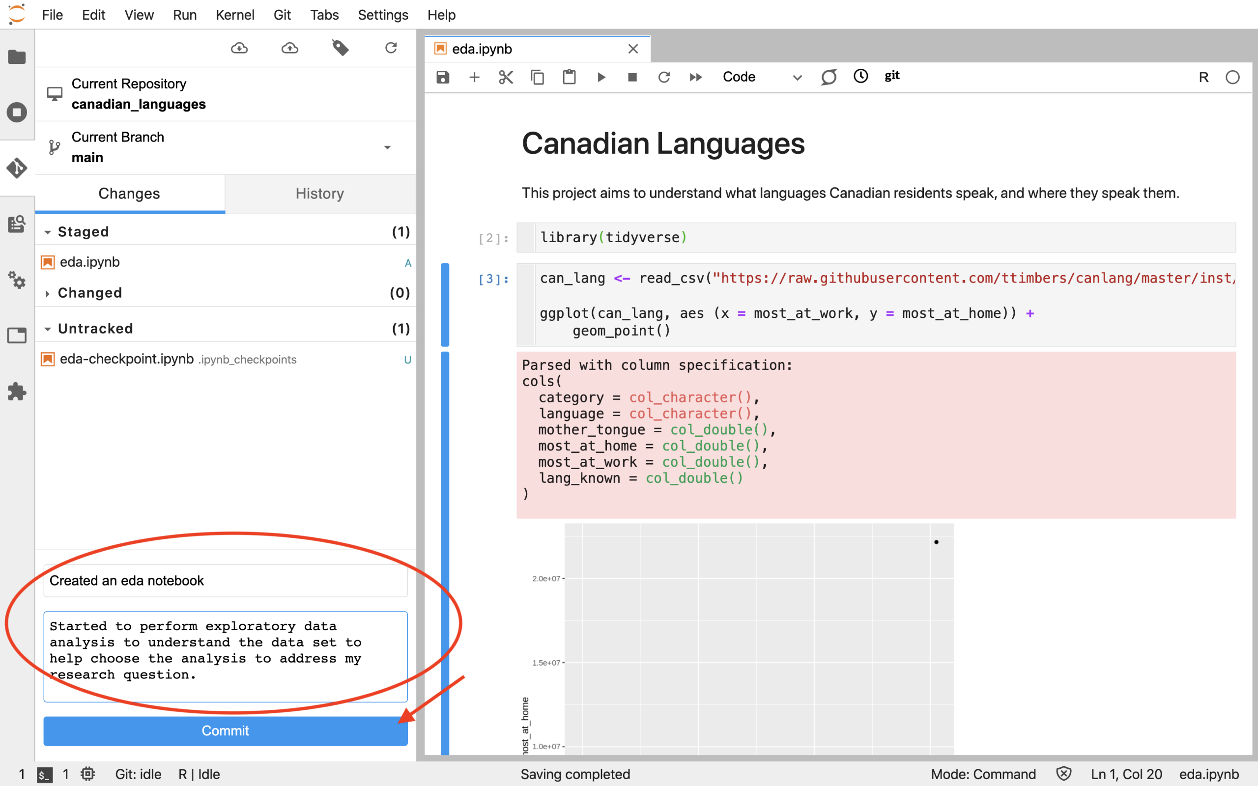The width and height of the screenshot is (1258, 786).
Task: Refresh the git repository panel
Action: pos(391,48)
